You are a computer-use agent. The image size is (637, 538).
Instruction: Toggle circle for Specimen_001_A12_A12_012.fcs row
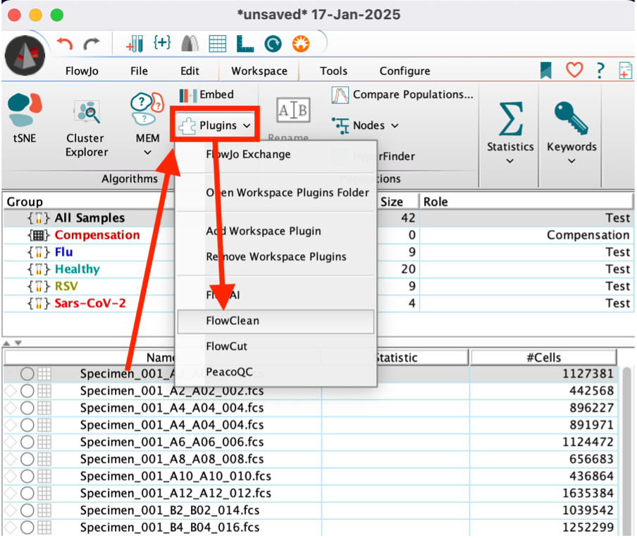pyautogui.click(x=27, y=494)
